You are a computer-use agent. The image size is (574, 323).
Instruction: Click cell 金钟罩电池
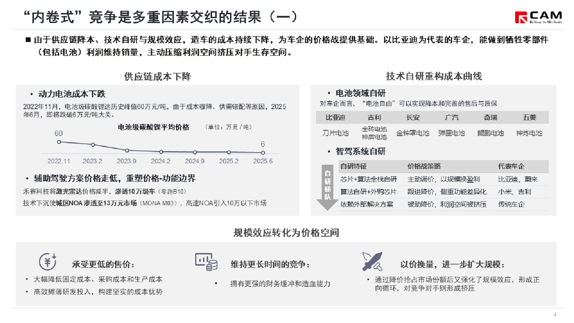pos(413,133)
